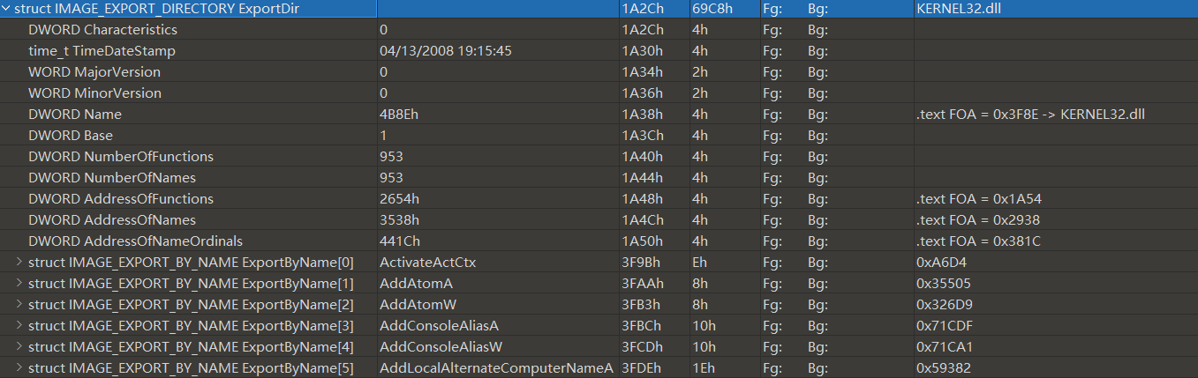Expand ExportByName[0] struct row
Image resolution: width=1198 pixels, height=378 pixels.
[20, 263]
